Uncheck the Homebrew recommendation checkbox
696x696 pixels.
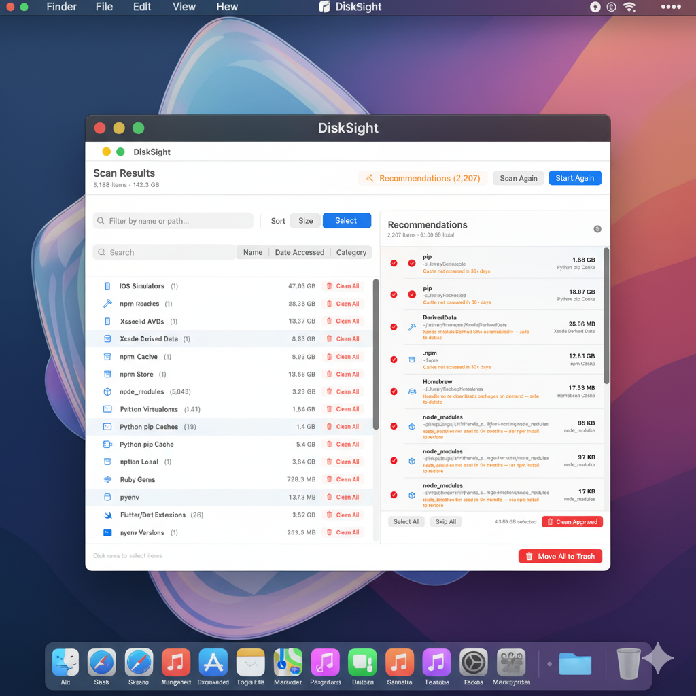click(x=394, y=391)
